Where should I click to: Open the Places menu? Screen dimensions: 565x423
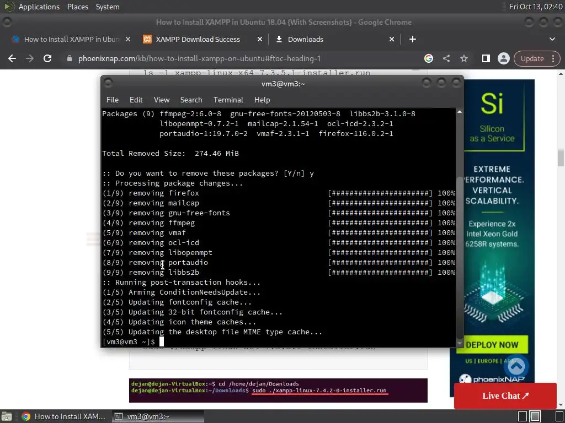[x=77, y=7]
